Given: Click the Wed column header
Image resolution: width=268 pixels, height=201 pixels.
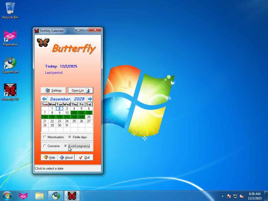Looking at the screenshot, I should (x=67, y=104).
